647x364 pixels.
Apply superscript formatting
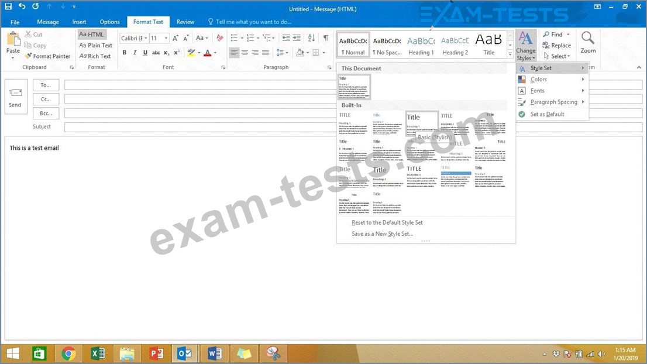pyautogui.click(x=177, y=53)
